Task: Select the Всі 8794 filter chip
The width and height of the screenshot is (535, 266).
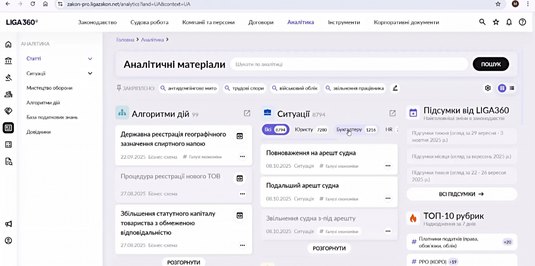Action: [x=275, y=130]
